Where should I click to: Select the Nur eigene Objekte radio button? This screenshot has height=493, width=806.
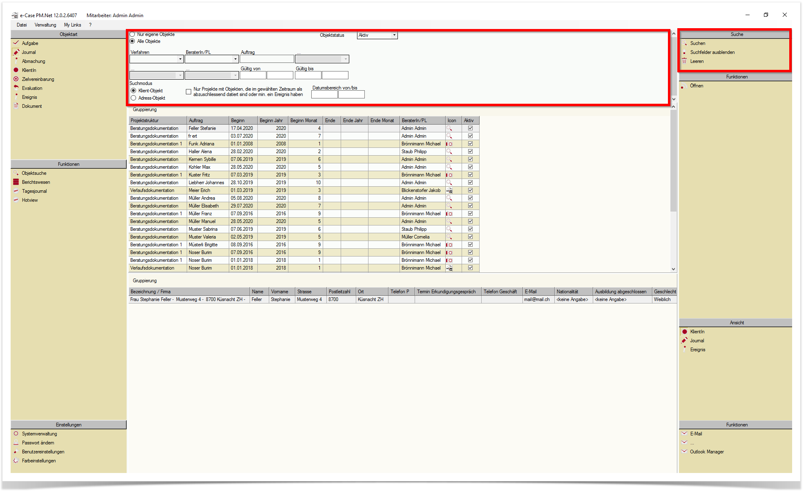pyautogui.click(x=132, y=34)
